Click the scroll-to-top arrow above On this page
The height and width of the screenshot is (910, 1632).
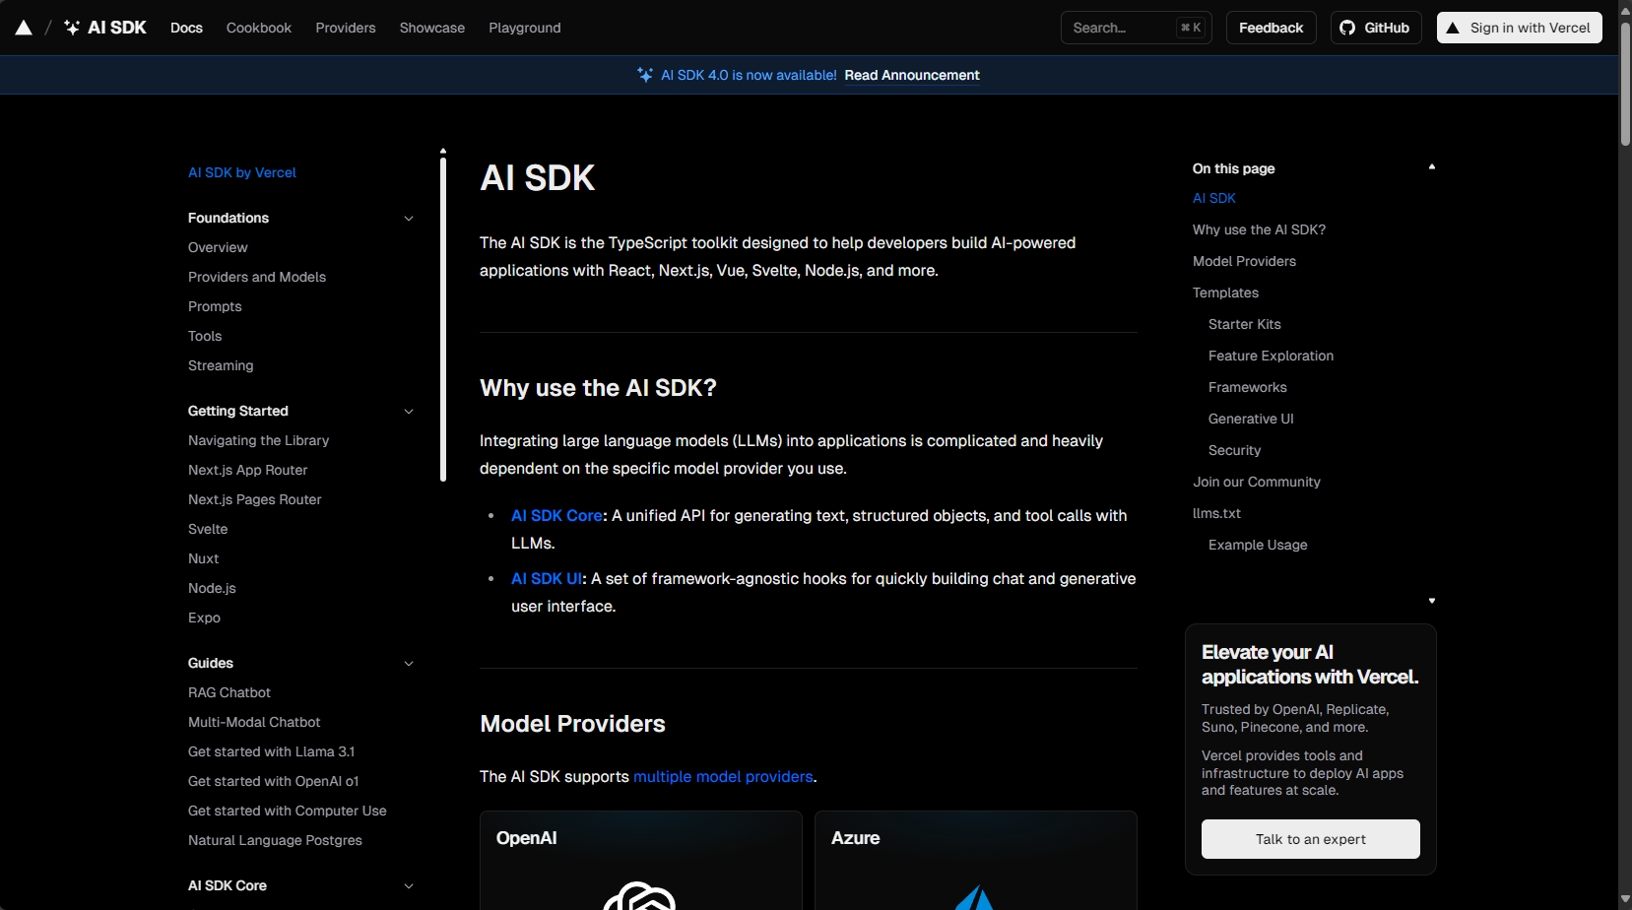tap(1430, 166)
